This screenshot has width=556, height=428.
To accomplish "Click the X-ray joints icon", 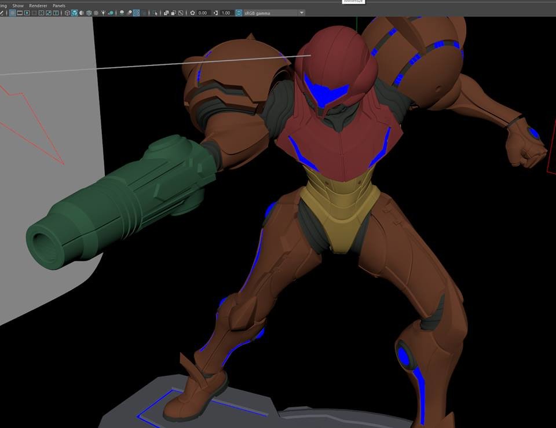I will click(181, 13).
